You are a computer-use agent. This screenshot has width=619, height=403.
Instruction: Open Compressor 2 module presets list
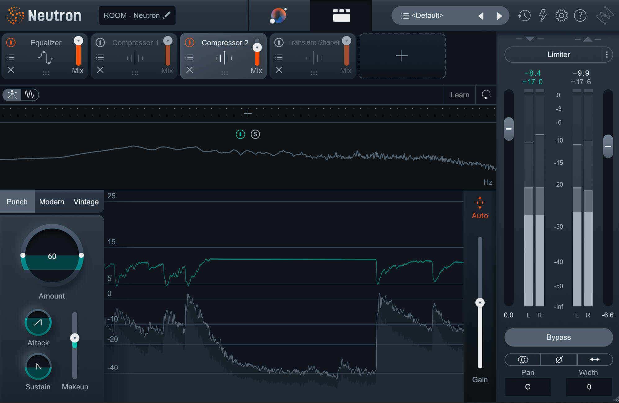[x=190, y=57]
